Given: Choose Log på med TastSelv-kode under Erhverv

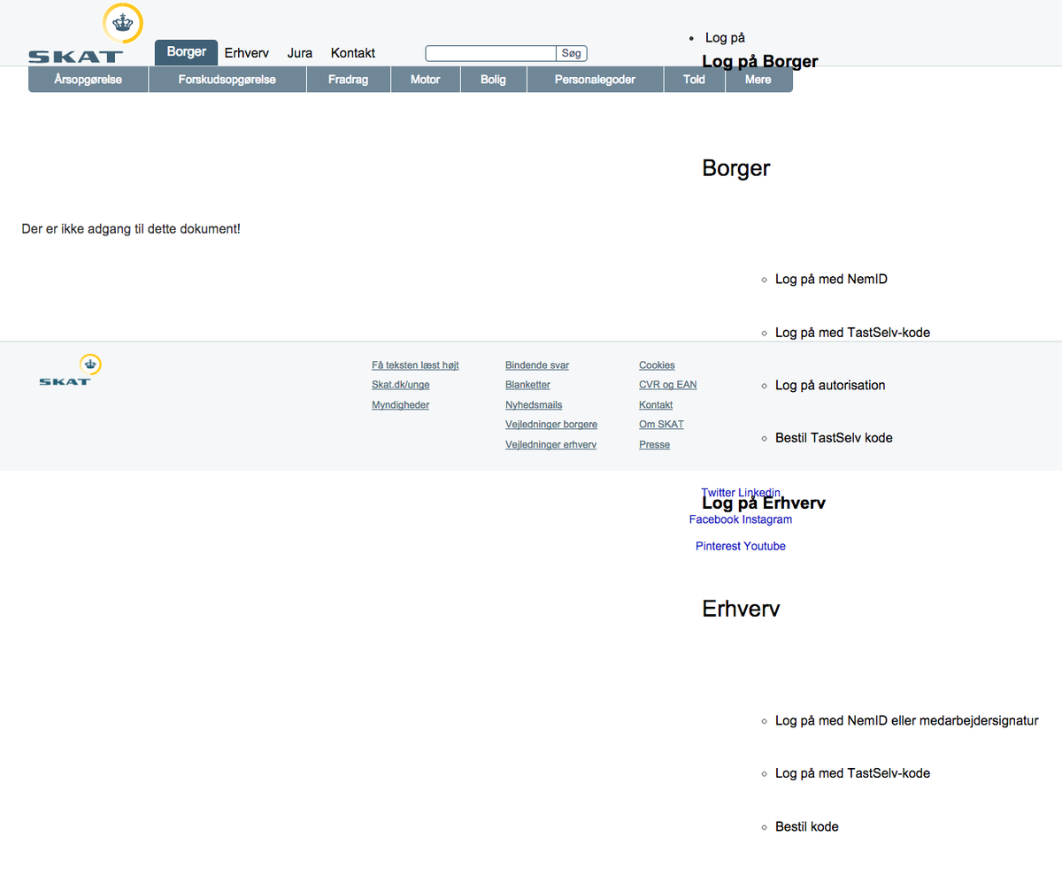Looking at the screenshot, I should pyautogui.click(x=852, y=773).
